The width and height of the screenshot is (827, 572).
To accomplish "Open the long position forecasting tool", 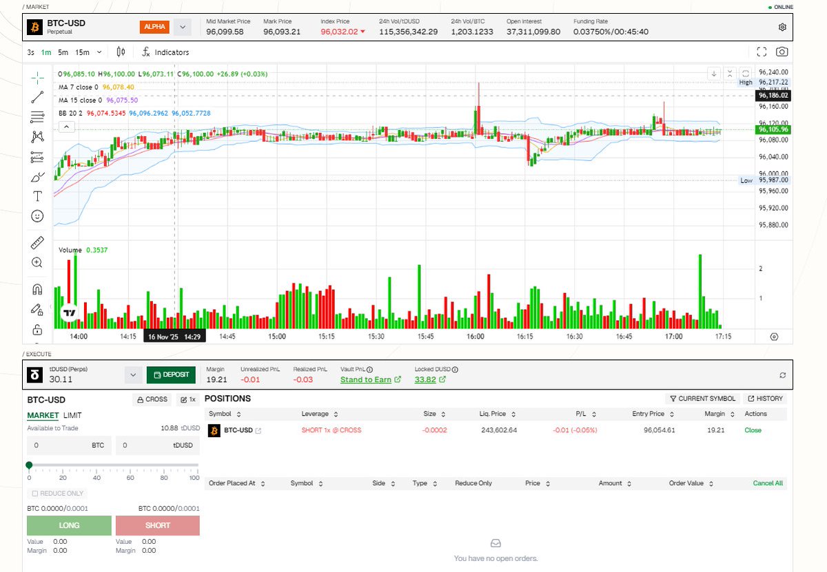I will pos(37,158).
